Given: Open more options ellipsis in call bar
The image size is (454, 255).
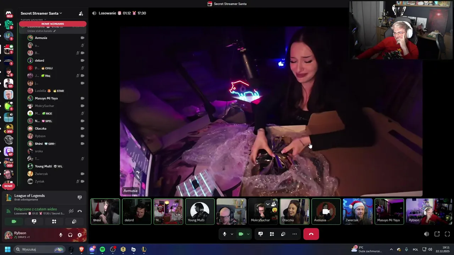Looking at the screenshot, I should click(x=294, y=234).
